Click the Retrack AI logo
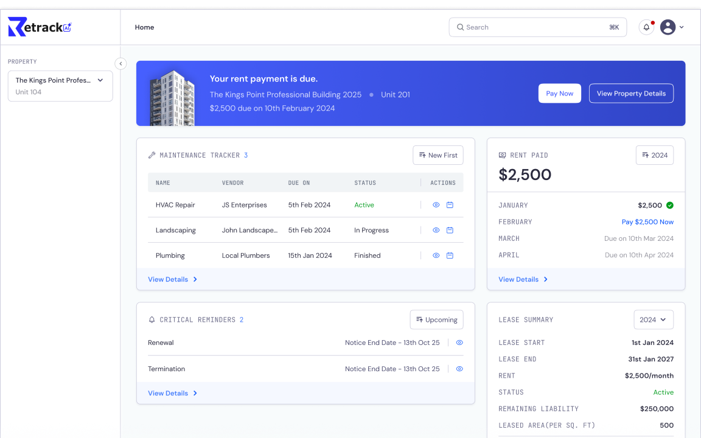The width and height of the screenshot is (701, 438). point(40,27)
